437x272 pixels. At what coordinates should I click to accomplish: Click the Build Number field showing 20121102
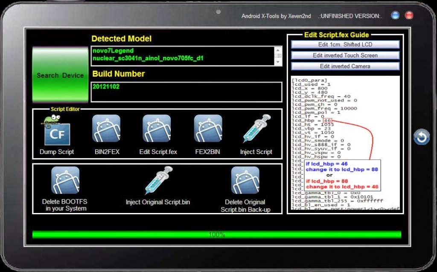[x=186, y=92]
